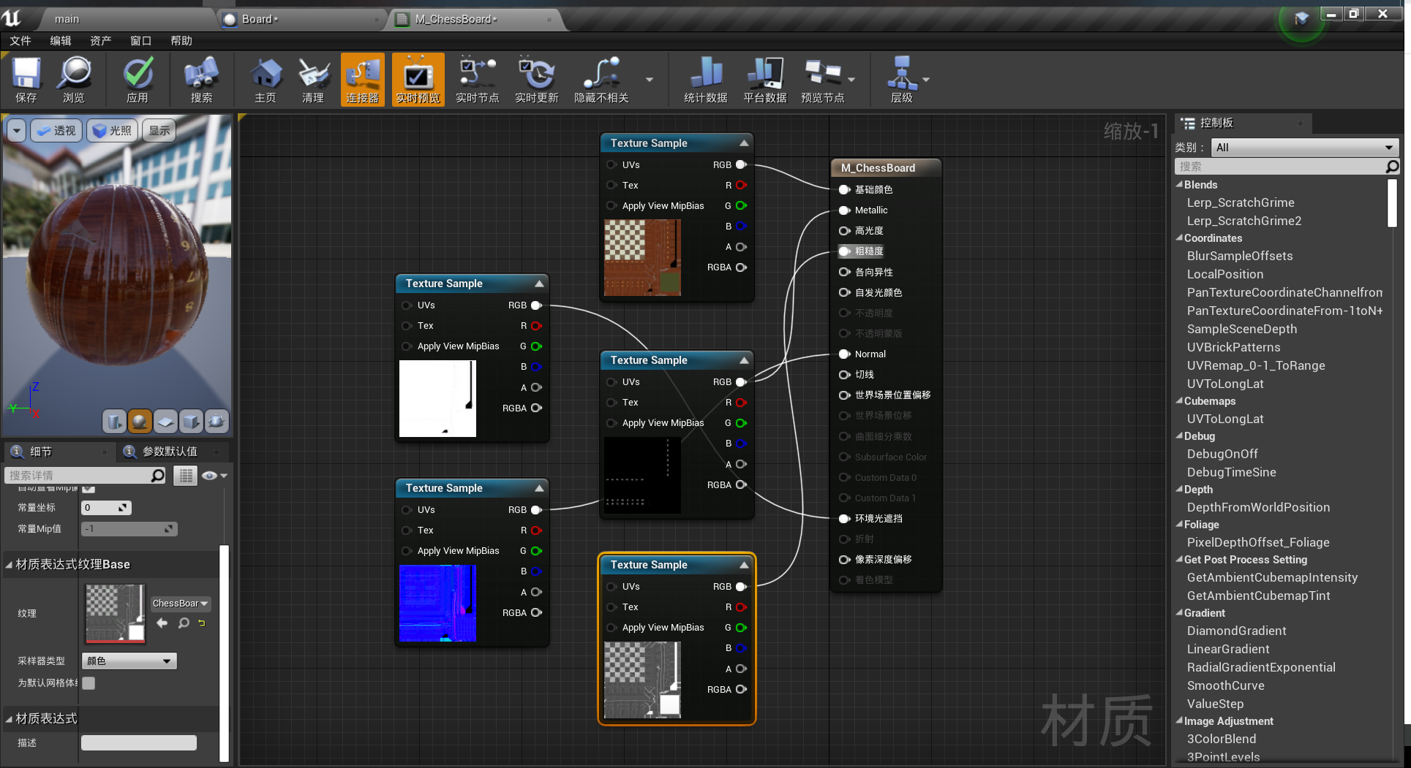This screenshot has height=768, width=1411.
Task: Click the 光照 (Lit) viewport button
Action: (x=113, y=131)
